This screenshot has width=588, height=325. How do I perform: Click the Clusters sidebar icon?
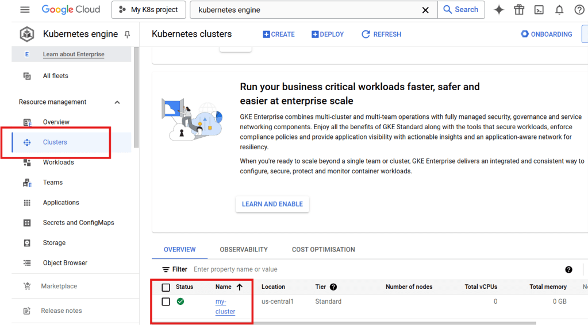pyautogui.click(x=27, y=142)
